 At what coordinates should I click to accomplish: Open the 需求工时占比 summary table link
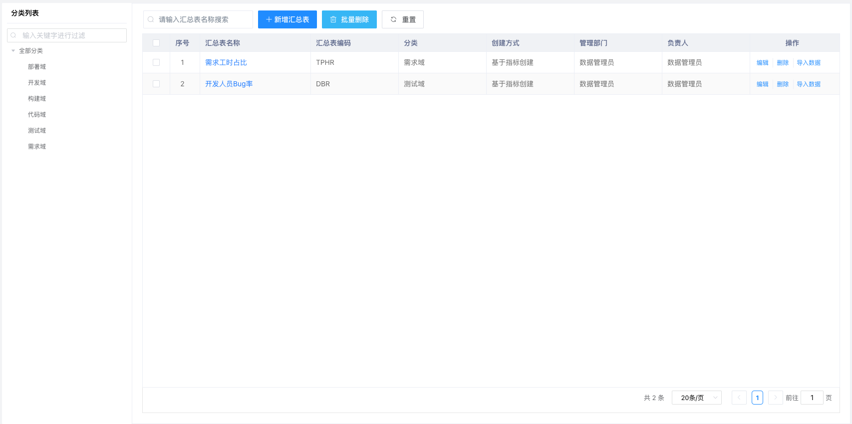coord(226,62)
